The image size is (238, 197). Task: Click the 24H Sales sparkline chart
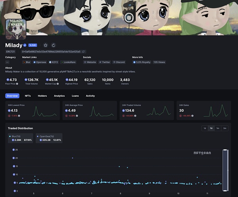click(x=216, y=111)
